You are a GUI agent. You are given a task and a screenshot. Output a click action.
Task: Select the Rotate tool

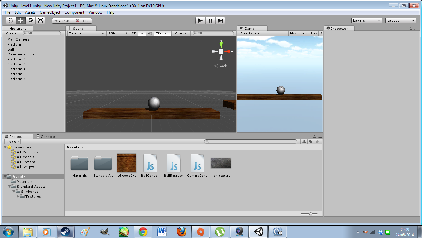30,20
